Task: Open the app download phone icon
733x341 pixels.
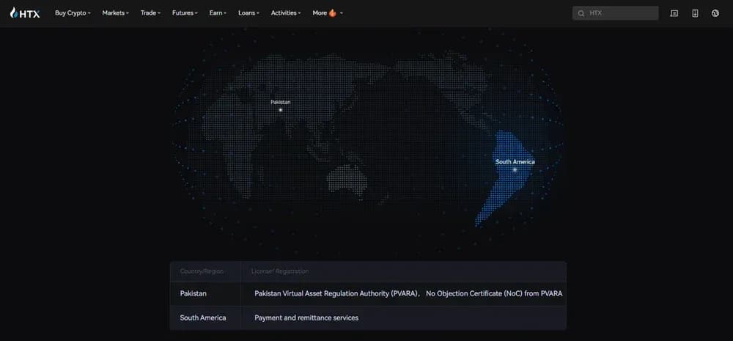Action: pyautogui.click(x=695, y=13)
